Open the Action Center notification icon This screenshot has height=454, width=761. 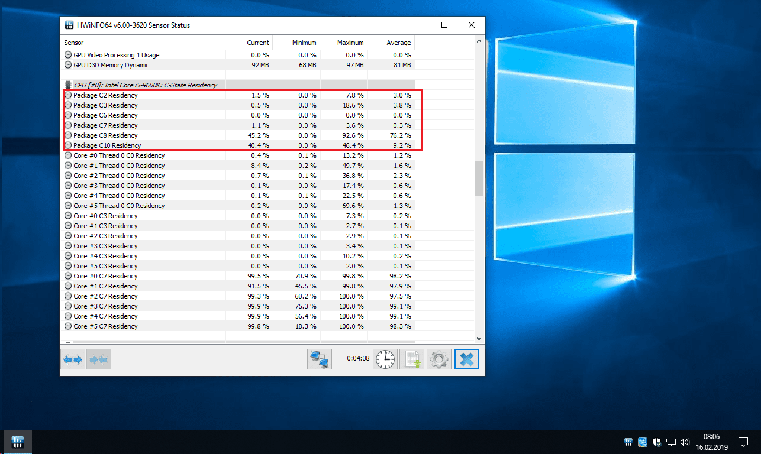point(743,442)
